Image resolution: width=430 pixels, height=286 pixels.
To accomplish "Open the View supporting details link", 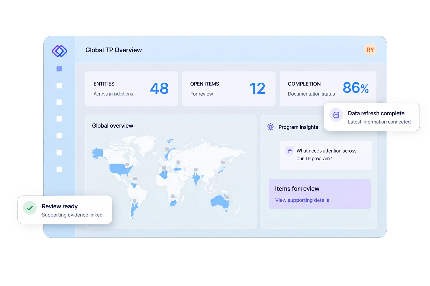I will (x=302, y=200).
